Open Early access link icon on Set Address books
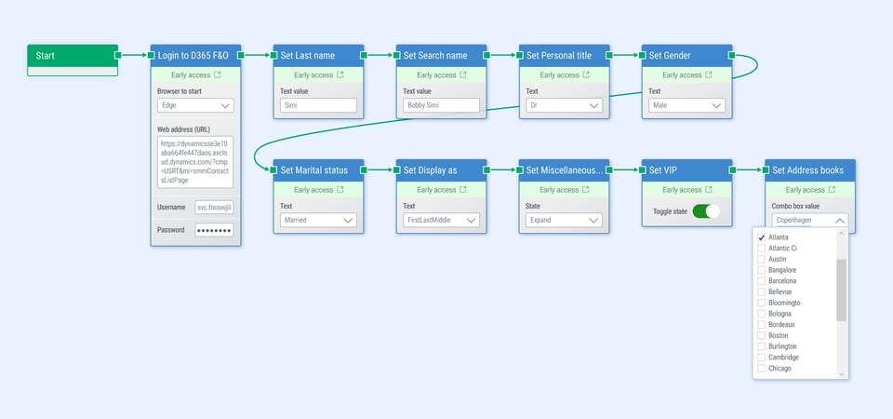The image size is (893, 419). coord(832,189)
